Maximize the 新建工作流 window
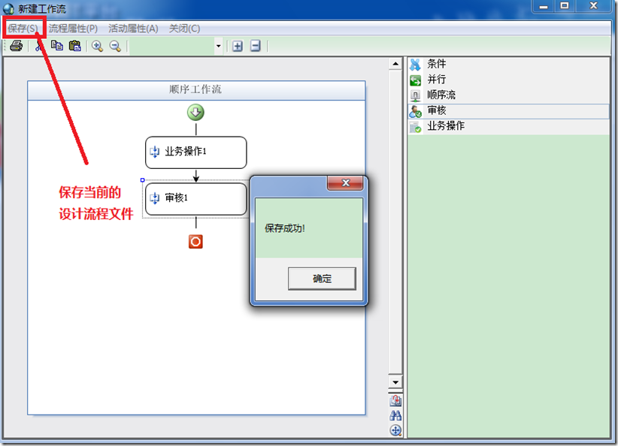The height and width of the screenshot is (446, 618). tap(565, 6)
